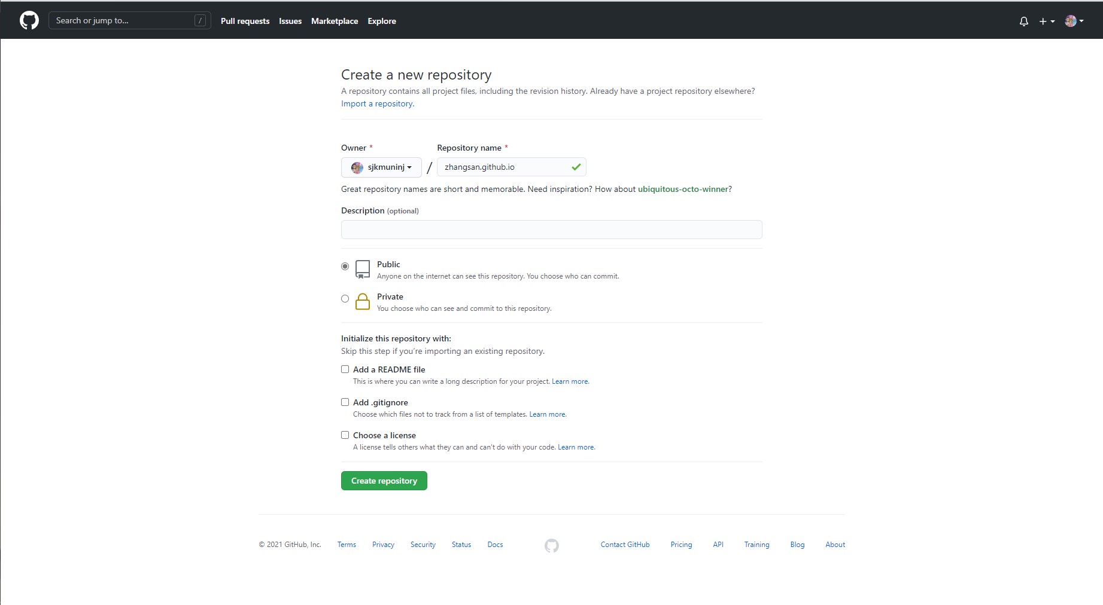Select the Public visibility radio button

pyautogui.click(x=345, y=266)
